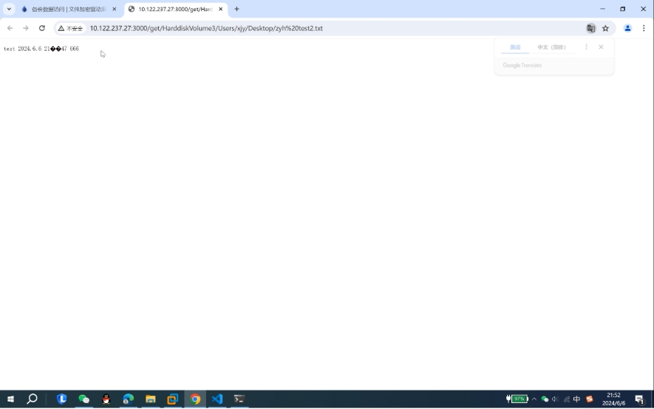Click the Google Translate icon in address bar

pyautogui.click(x=590, y=28)
